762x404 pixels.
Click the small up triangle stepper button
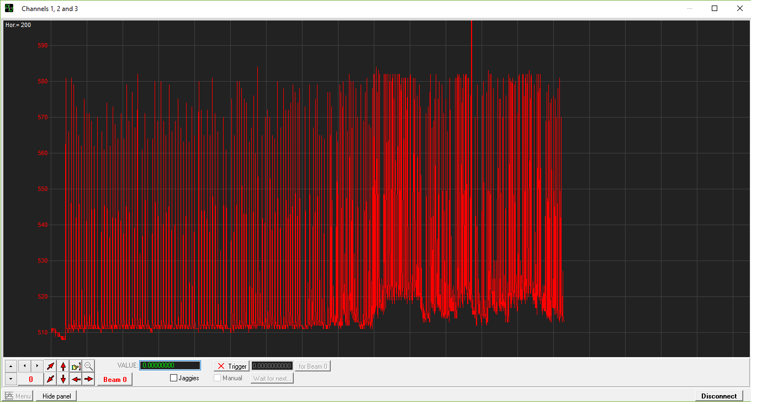(x=11, y=366)
